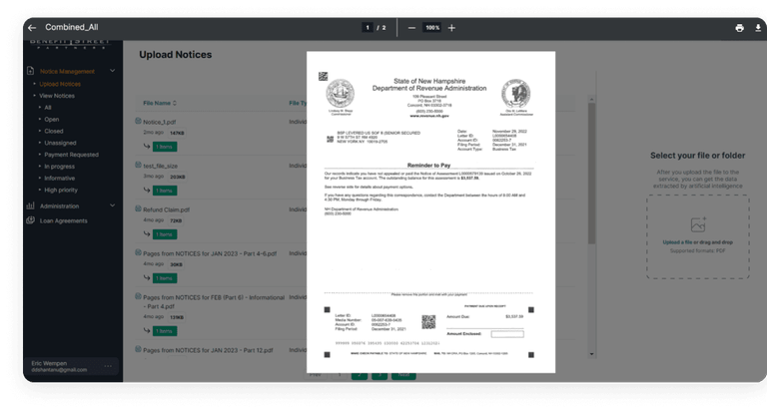Click the PDF viewer vertical scrollbar thumb

[x=592, y=174]
